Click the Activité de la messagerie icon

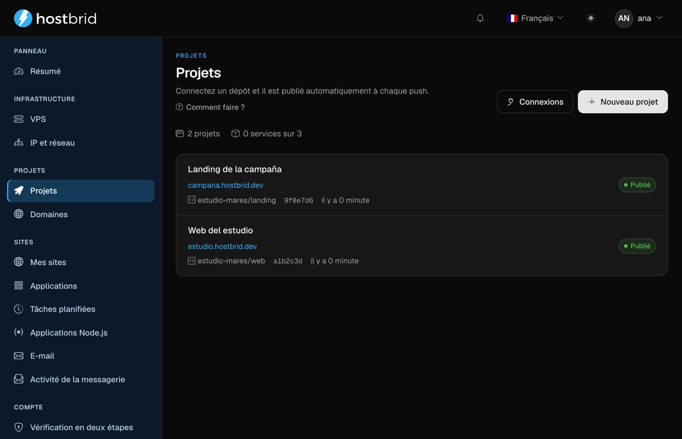(x=18, y=379)
